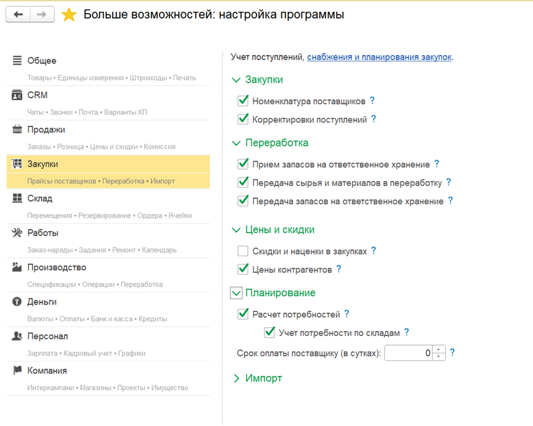Collapse the Переработка group chevron
533x426 pixels.
point(236,143)
